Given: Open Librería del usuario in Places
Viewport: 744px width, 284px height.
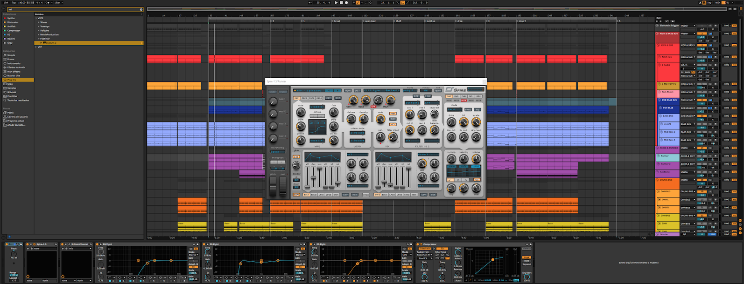Looking at the screenshot, I should [x=17, y=117].
